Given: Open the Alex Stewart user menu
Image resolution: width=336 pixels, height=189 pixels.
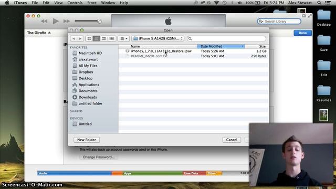Looking at the screenshot, I should (x=300, y=3).
